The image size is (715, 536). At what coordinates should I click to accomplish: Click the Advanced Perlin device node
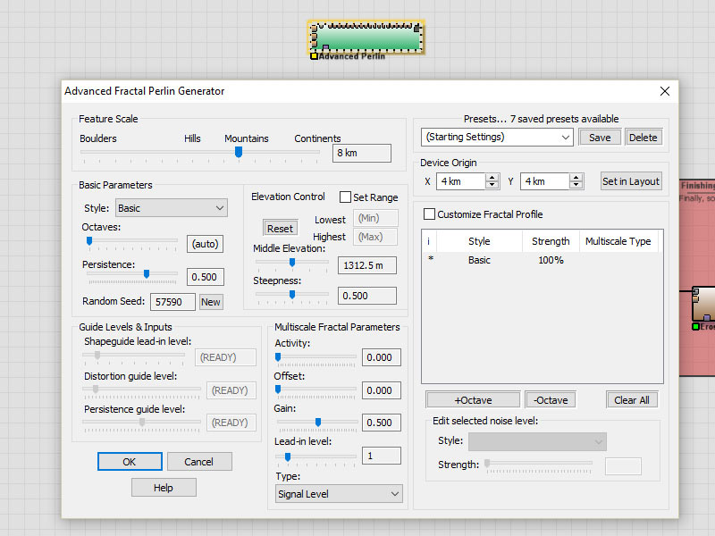coord(366,39)
